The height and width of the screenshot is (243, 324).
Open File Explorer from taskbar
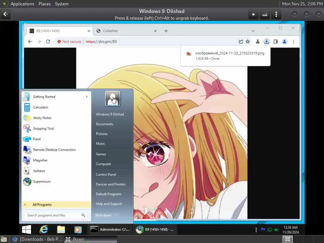tap(61, 230)
